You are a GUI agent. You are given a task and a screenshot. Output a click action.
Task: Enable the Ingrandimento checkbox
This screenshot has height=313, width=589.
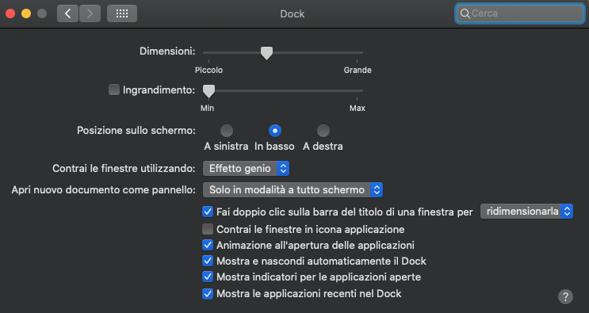(114, 90)
